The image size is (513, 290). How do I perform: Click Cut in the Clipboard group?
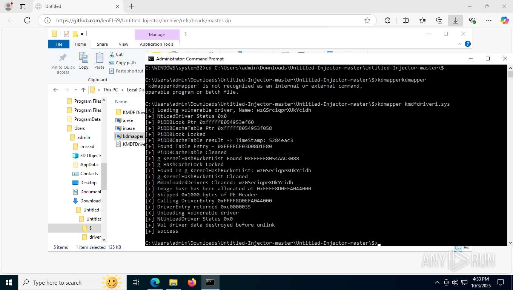coord(116,54)
